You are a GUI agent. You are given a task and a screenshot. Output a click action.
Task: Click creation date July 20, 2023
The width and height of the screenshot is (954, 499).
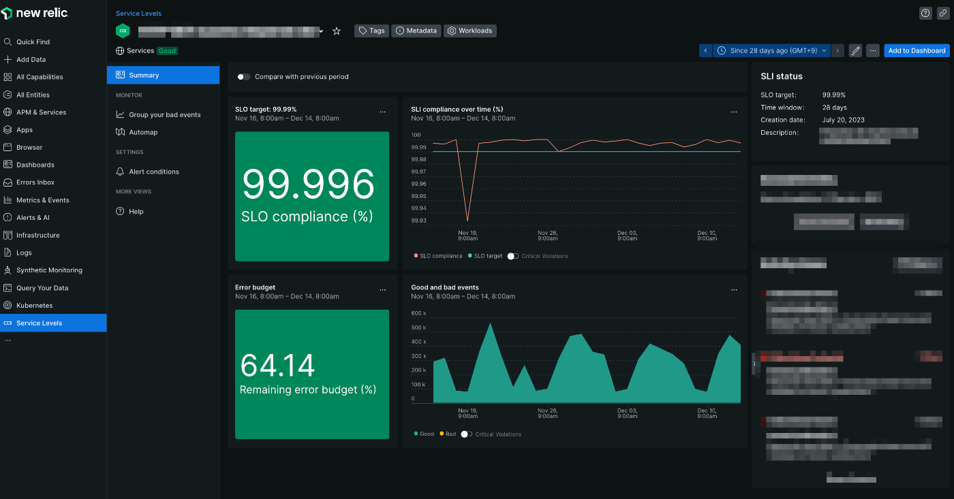click(844, 120)
